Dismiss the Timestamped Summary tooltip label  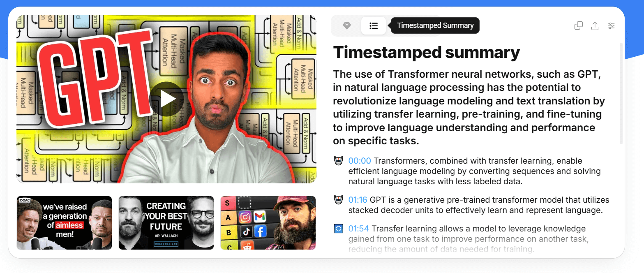pos(434,25)
